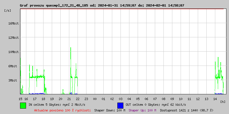This screenshot has width=229, height=114.
Task: Select hour 06 on the time axis
Action: click(146, 99)
